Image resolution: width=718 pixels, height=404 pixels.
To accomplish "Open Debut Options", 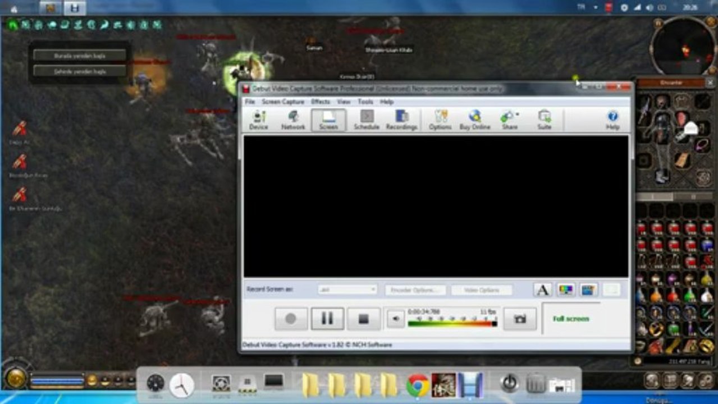I will [440, 120].
